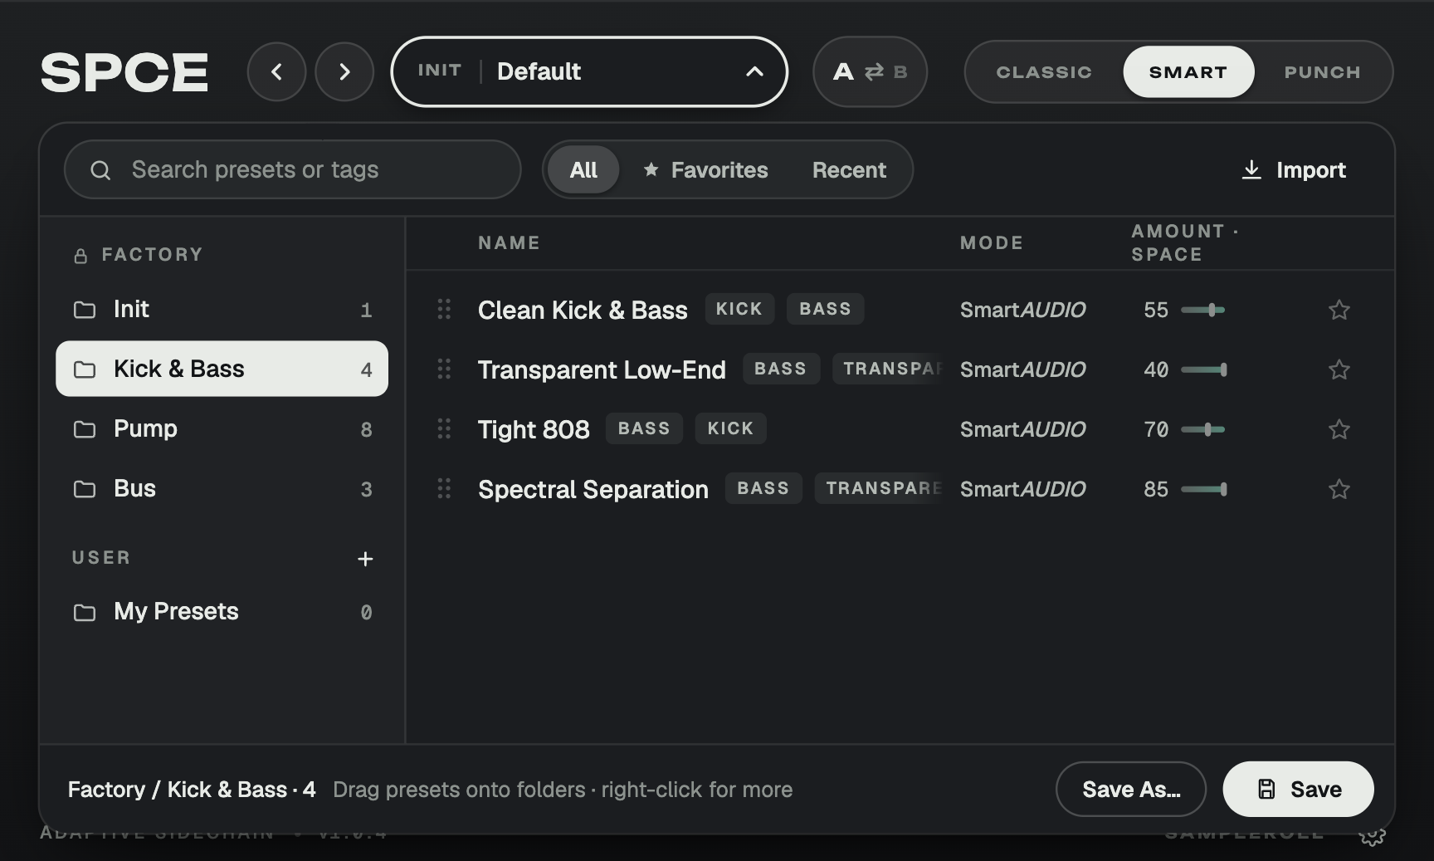This screenshot has height=861, width=1434.
Task: Favorite the Spectral Separation preset
Action: click(1339, 489)
